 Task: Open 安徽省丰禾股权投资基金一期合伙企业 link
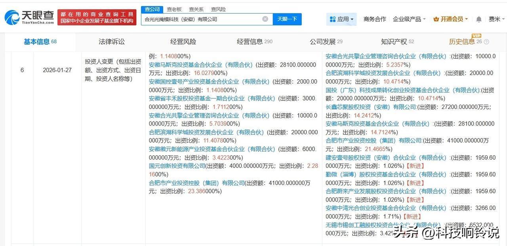pos(212,98)
